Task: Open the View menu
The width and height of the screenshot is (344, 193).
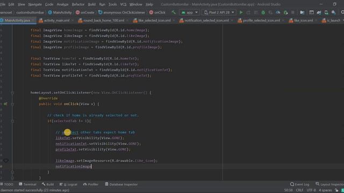Action: [x=21, y=4]
